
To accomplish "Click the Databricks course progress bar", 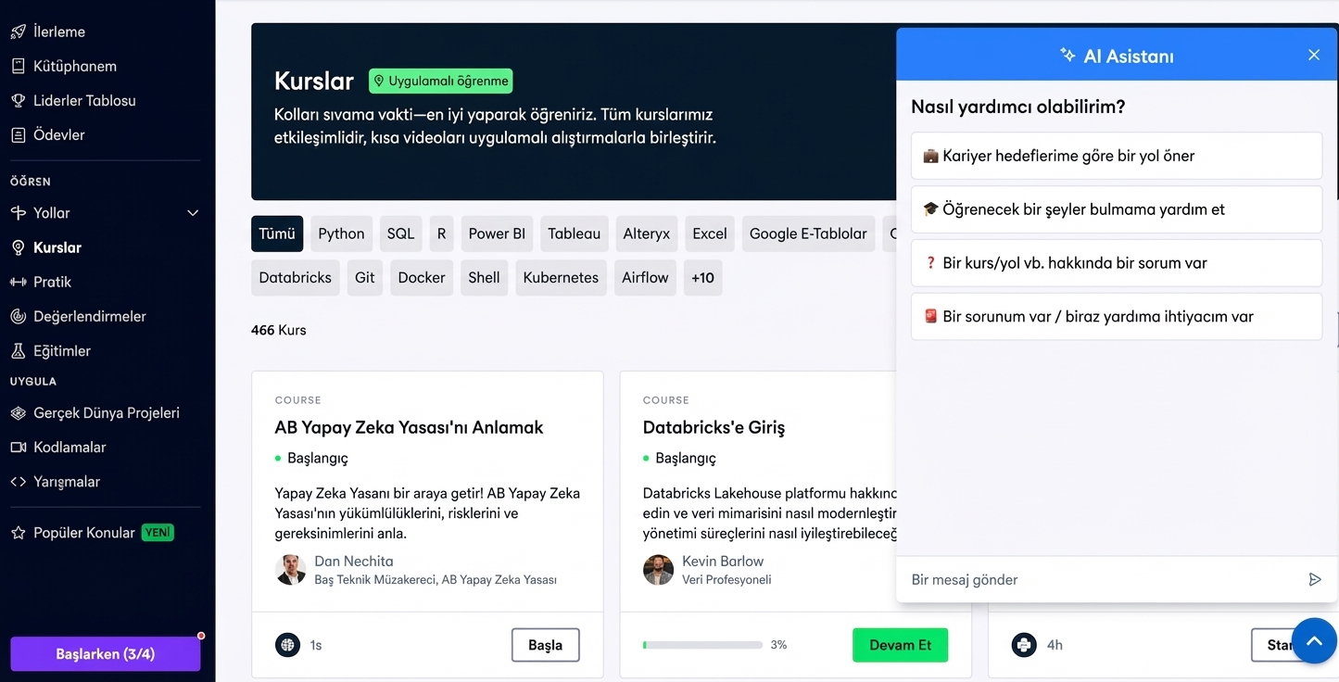I will [x=702, y=644].
